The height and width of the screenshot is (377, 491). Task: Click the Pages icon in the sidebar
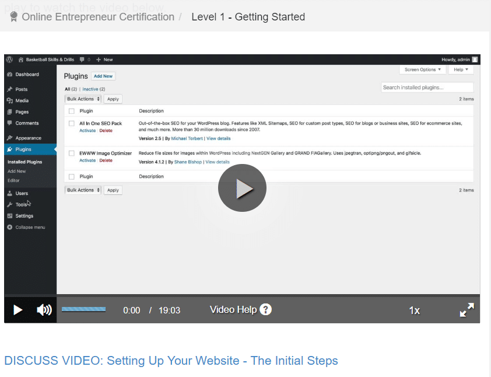(10, 112)
